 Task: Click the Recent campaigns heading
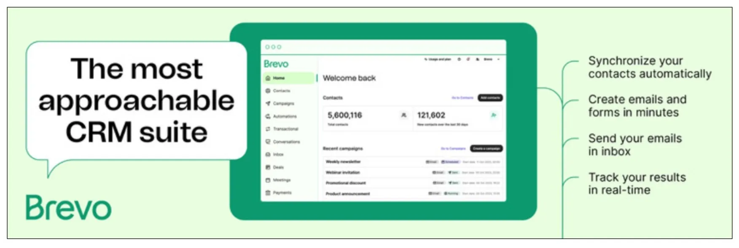[343, 149]
